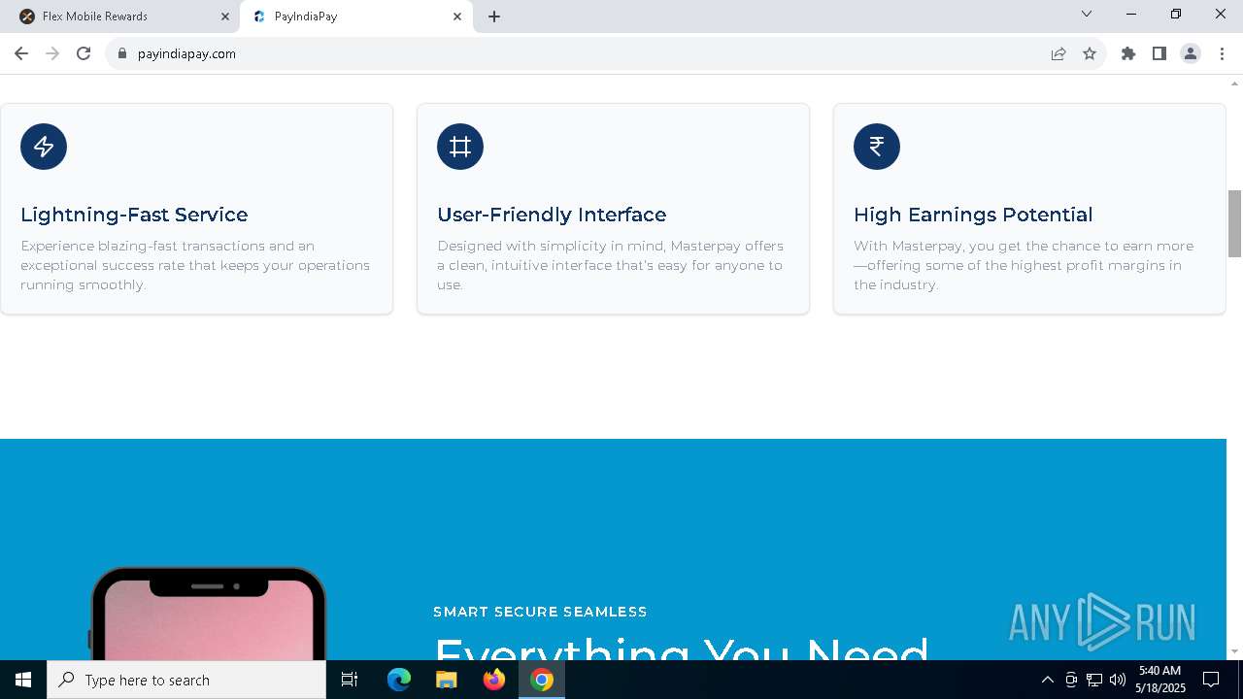Launch Firefox from the taskbar
The height and width of the screenshot is (699, 1243).
(494, 680)
